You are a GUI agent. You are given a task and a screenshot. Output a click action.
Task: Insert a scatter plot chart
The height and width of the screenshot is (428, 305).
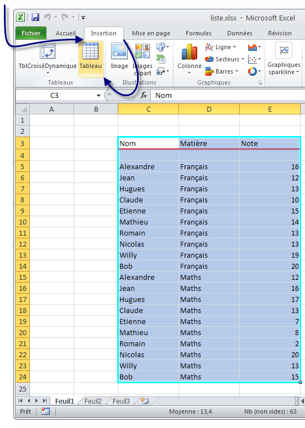click(x=254, y=59)
